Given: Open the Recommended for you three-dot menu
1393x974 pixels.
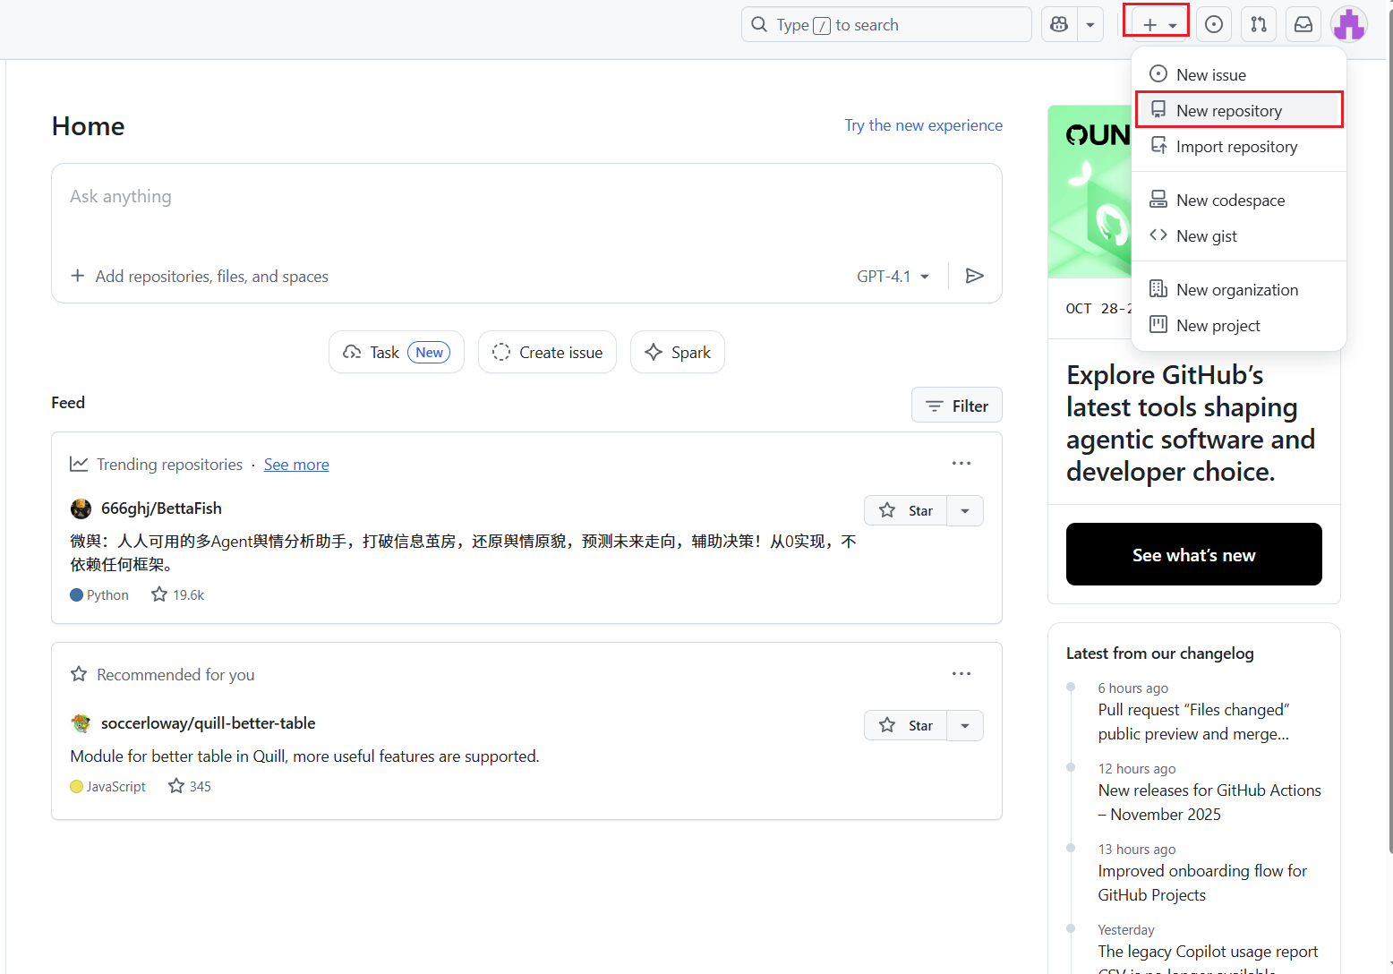Looking at the screenshot, I should 961,674.
